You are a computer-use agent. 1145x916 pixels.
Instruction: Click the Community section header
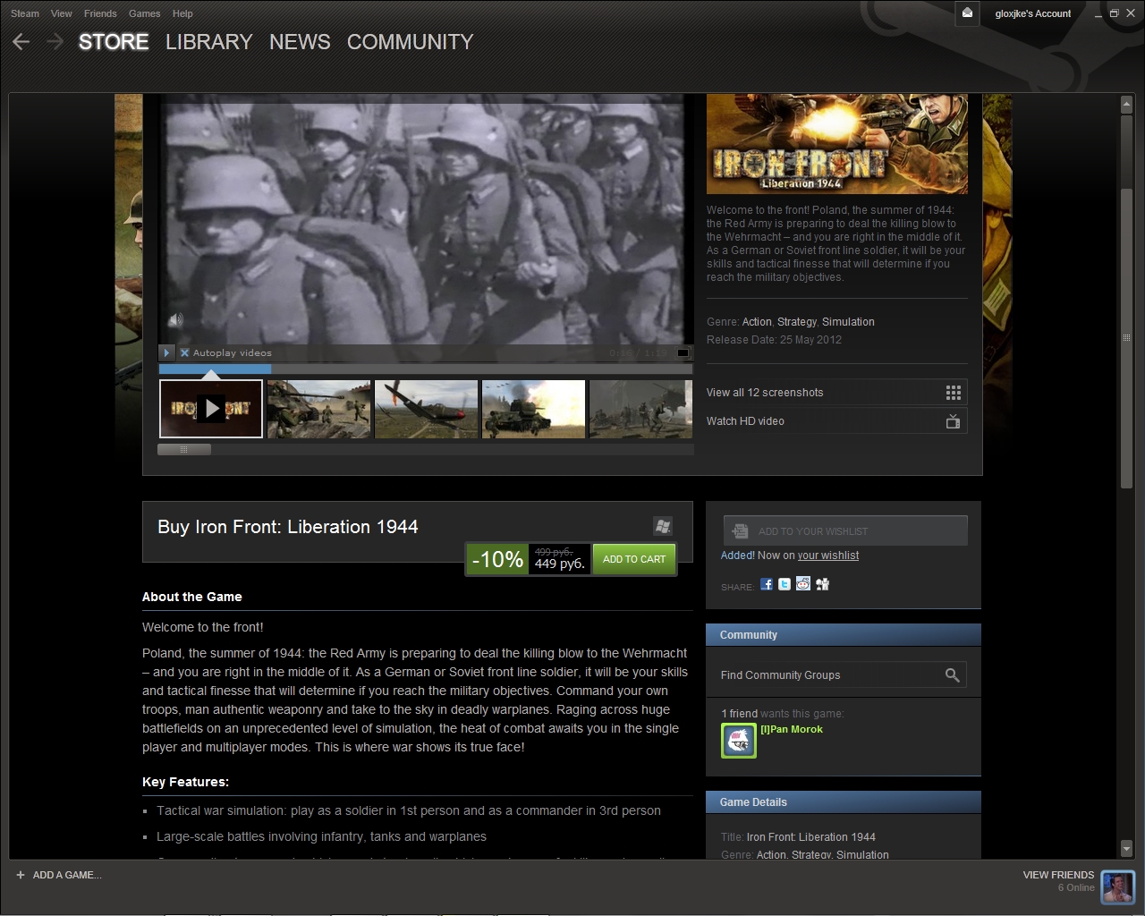coord(844,635)
